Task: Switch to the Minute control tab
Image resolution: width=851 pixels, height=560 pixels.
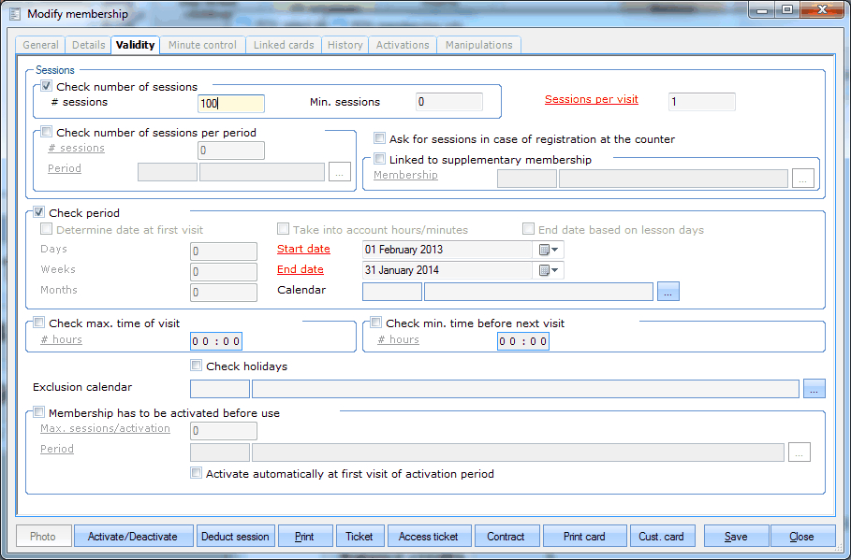Action: (x=202, y=44)
